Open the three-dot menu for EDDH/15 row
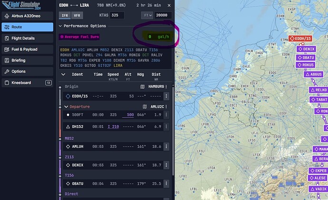 click(167, 97)
